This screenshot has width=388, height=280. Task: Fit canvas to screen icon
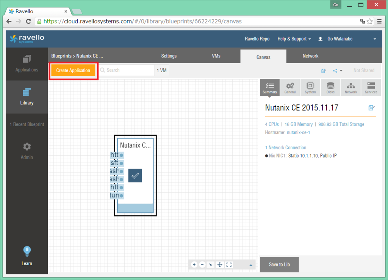[x=229, y=265]
